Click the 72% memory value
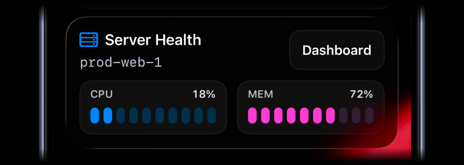 coord(361,94)
